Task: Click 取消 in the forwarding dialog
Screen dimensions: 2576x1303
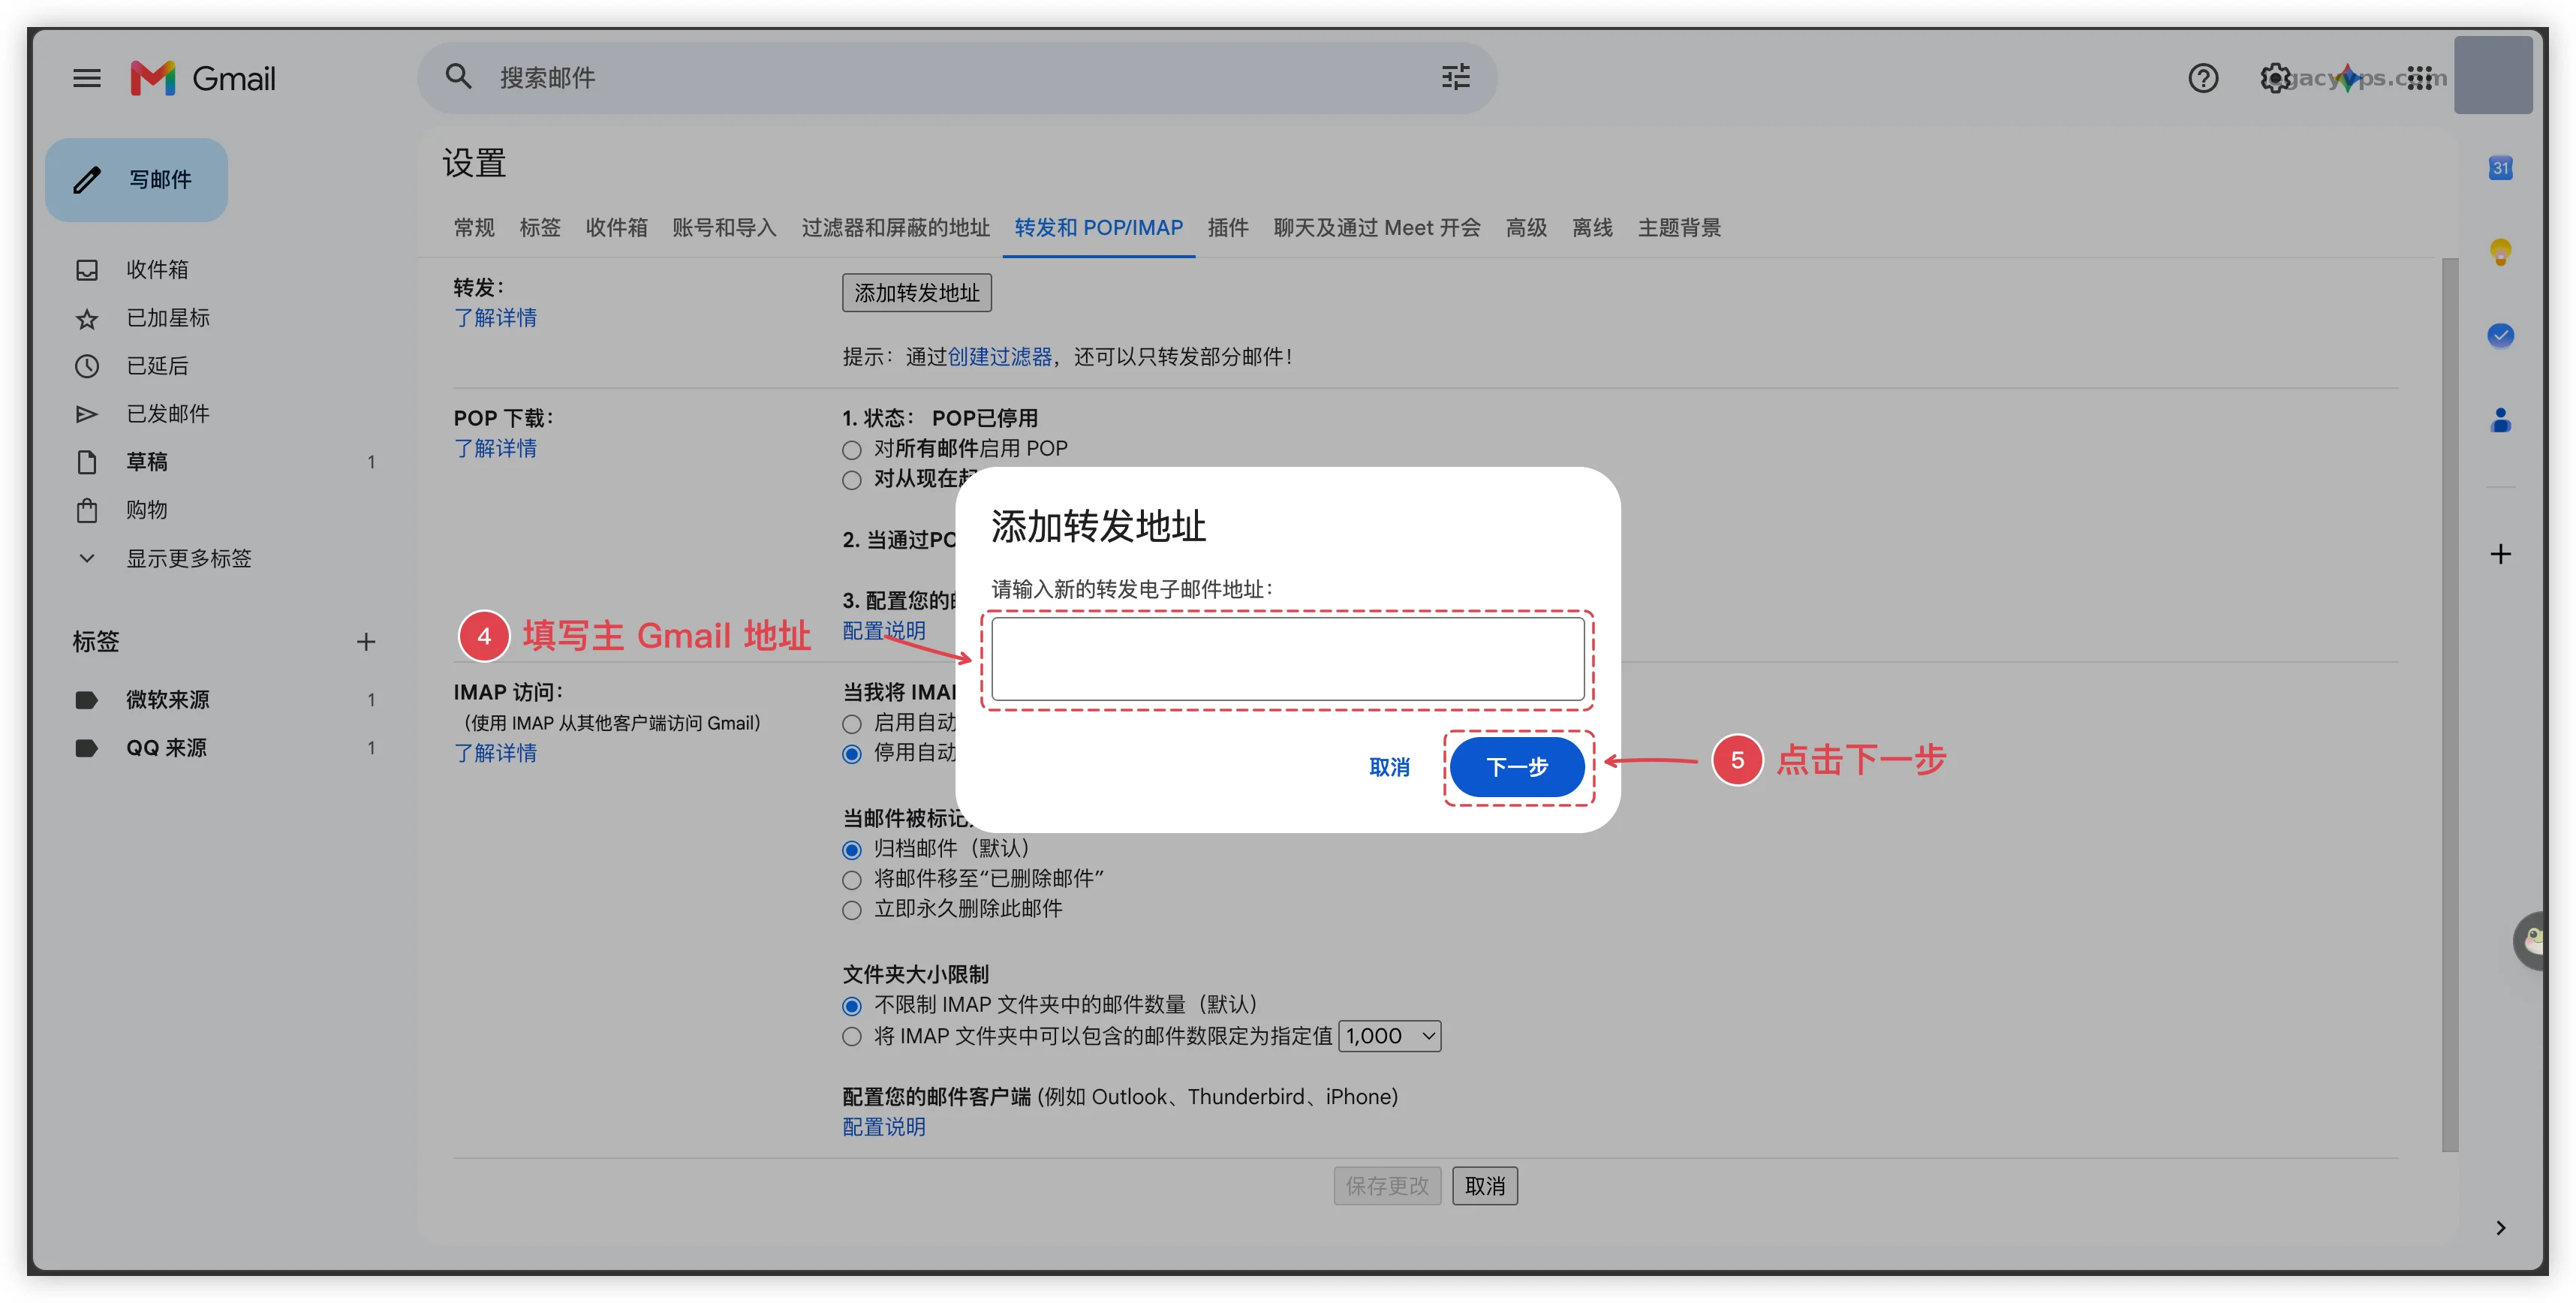Action: tap(1389, 767)
